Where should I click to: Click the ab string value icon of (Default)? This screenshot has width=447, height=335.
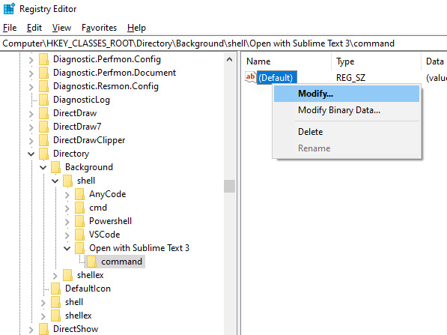tap(250, 77)
